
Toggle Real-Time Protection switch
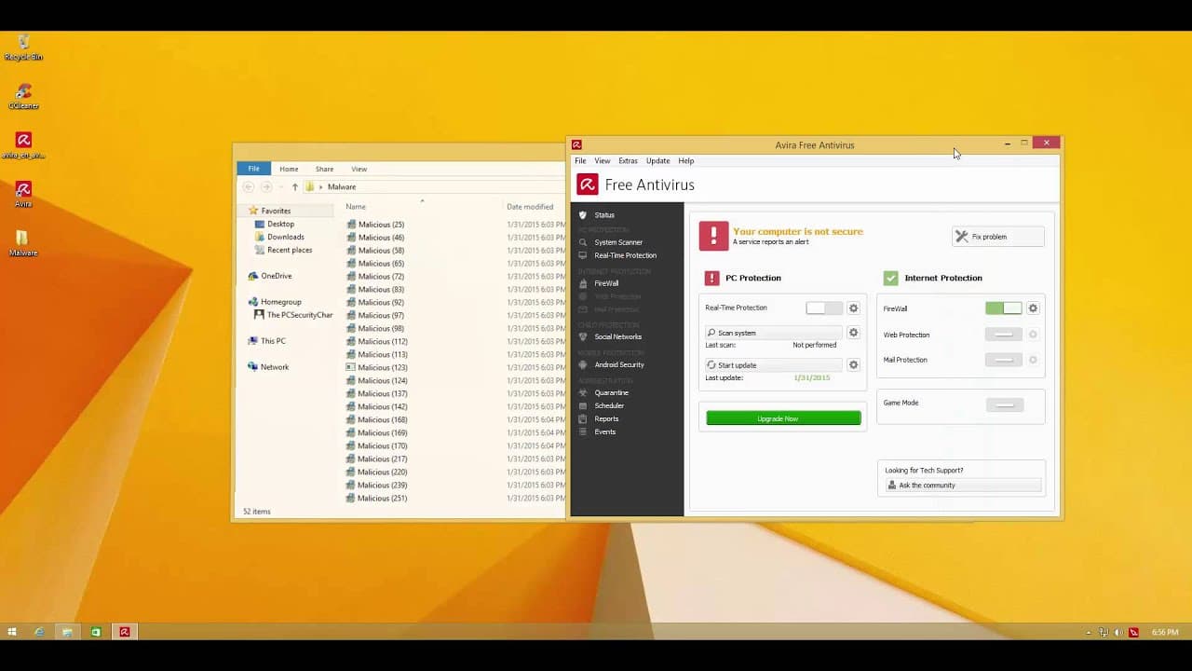pos(823,308)
